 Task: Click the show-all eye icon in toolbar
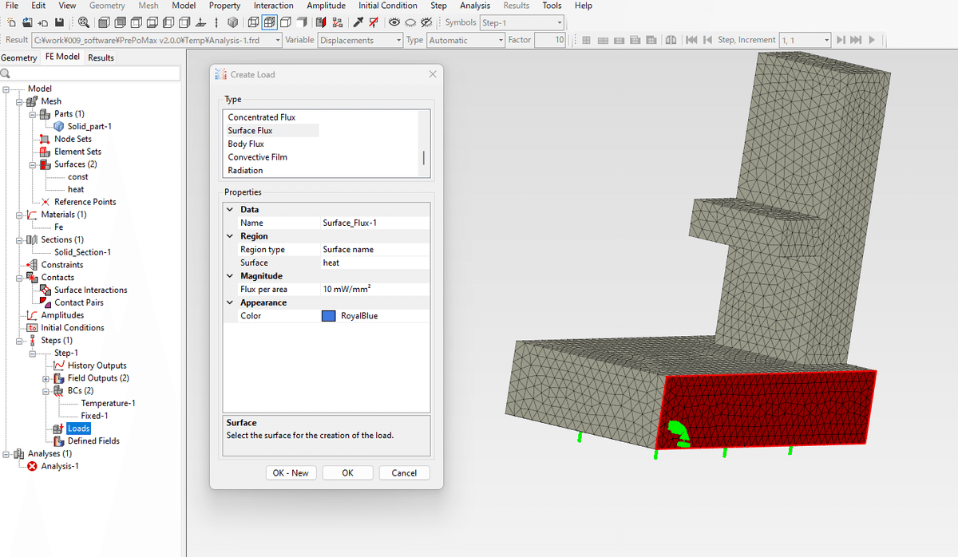(394, 22)
